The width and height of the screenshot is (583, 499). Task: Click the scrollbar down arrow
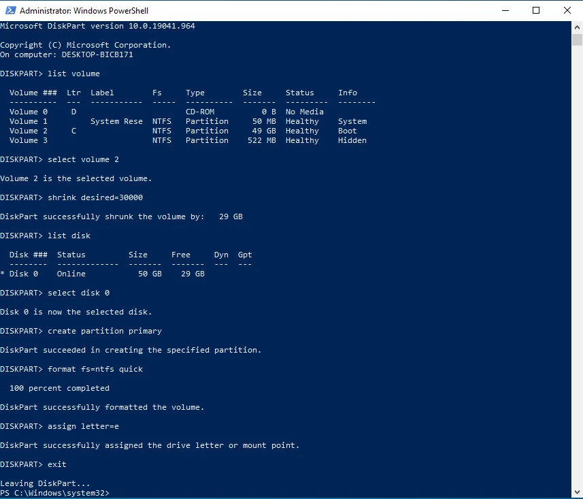point(577,492)
